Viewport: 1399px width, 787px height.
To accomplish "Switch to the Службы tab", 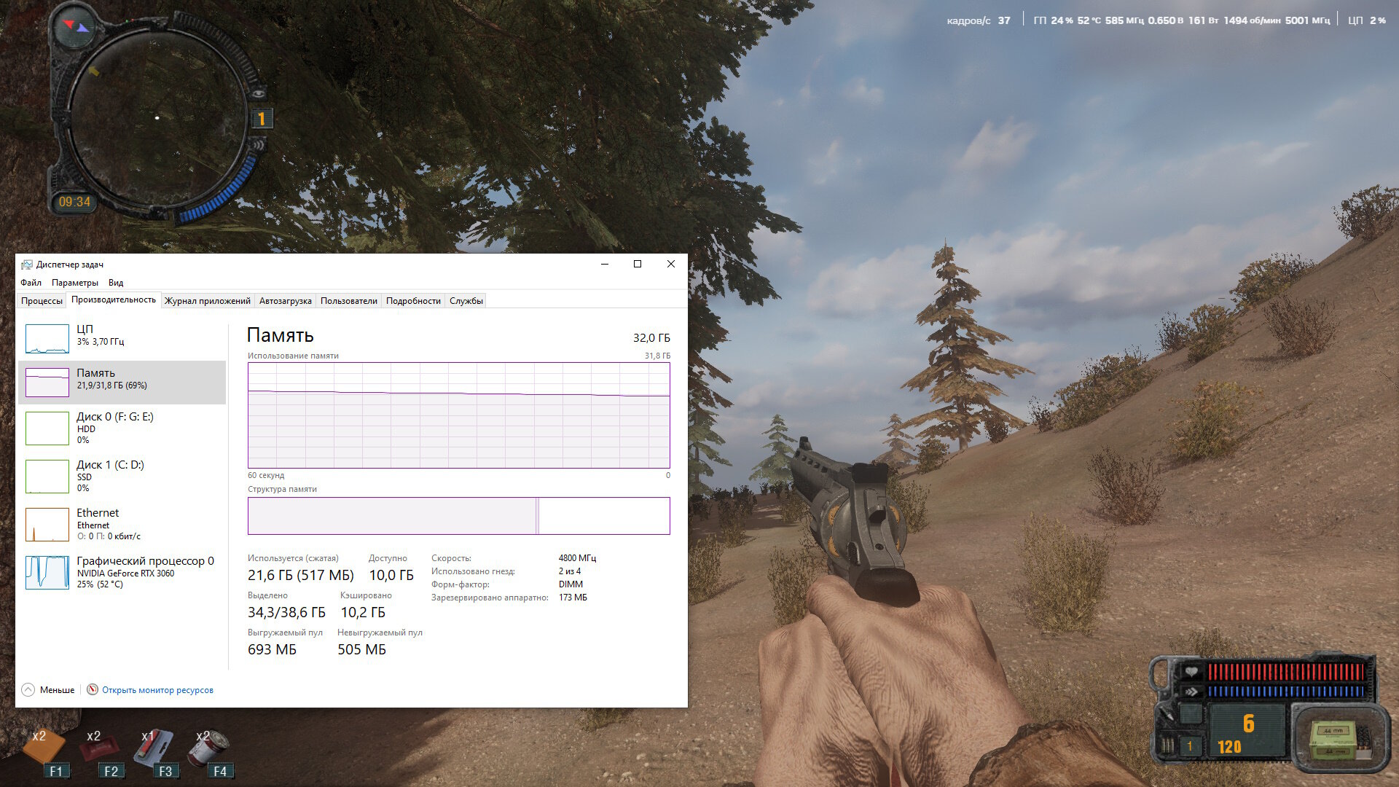I will point(466,301).
